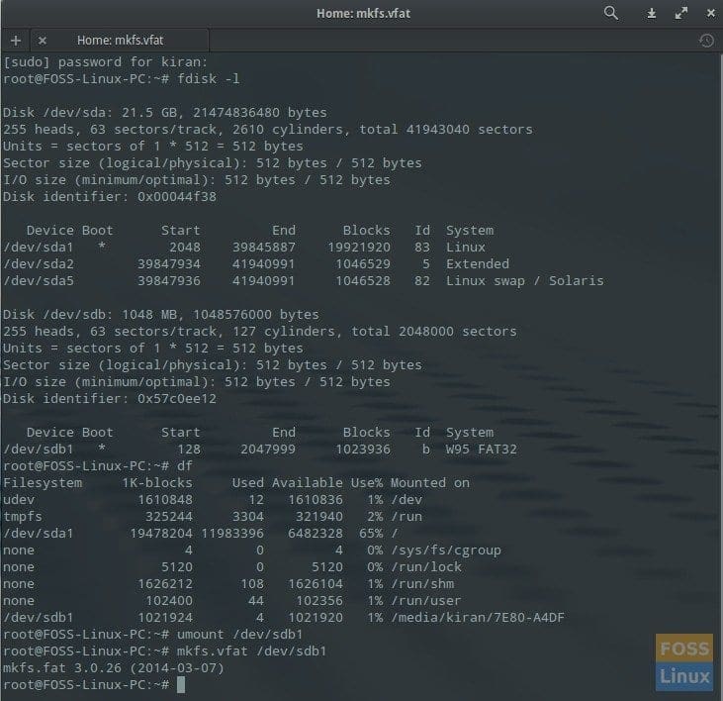The height and width of the screenshot is (701, 723).
Task: Close the terminal window with X icon
Action: coord(710,14)
